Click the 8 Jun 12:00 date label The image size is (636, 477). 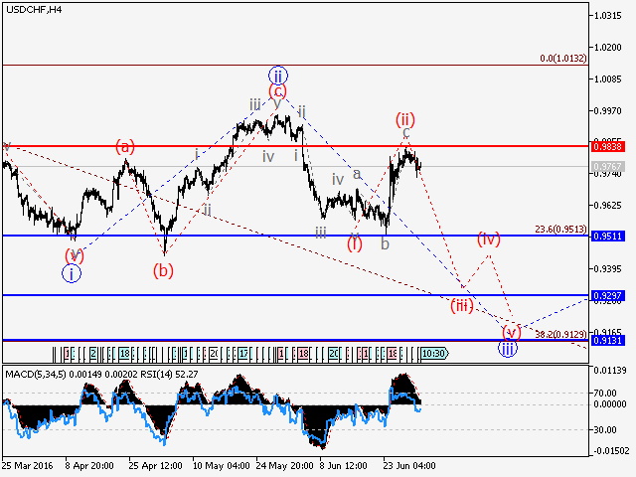click(343, 465)
